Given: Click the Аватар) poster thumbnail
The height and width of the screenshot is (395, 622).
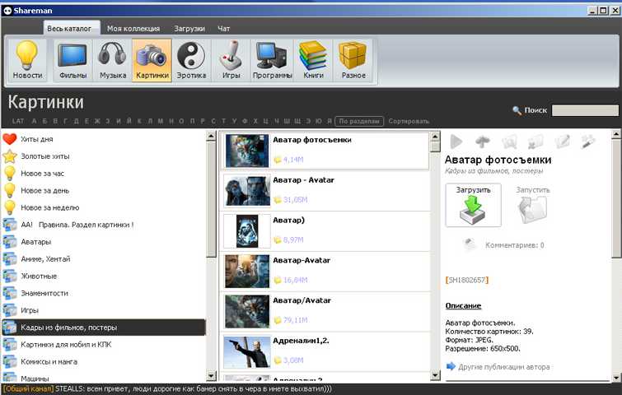Looking at the screenshot, I should [246, 231].
